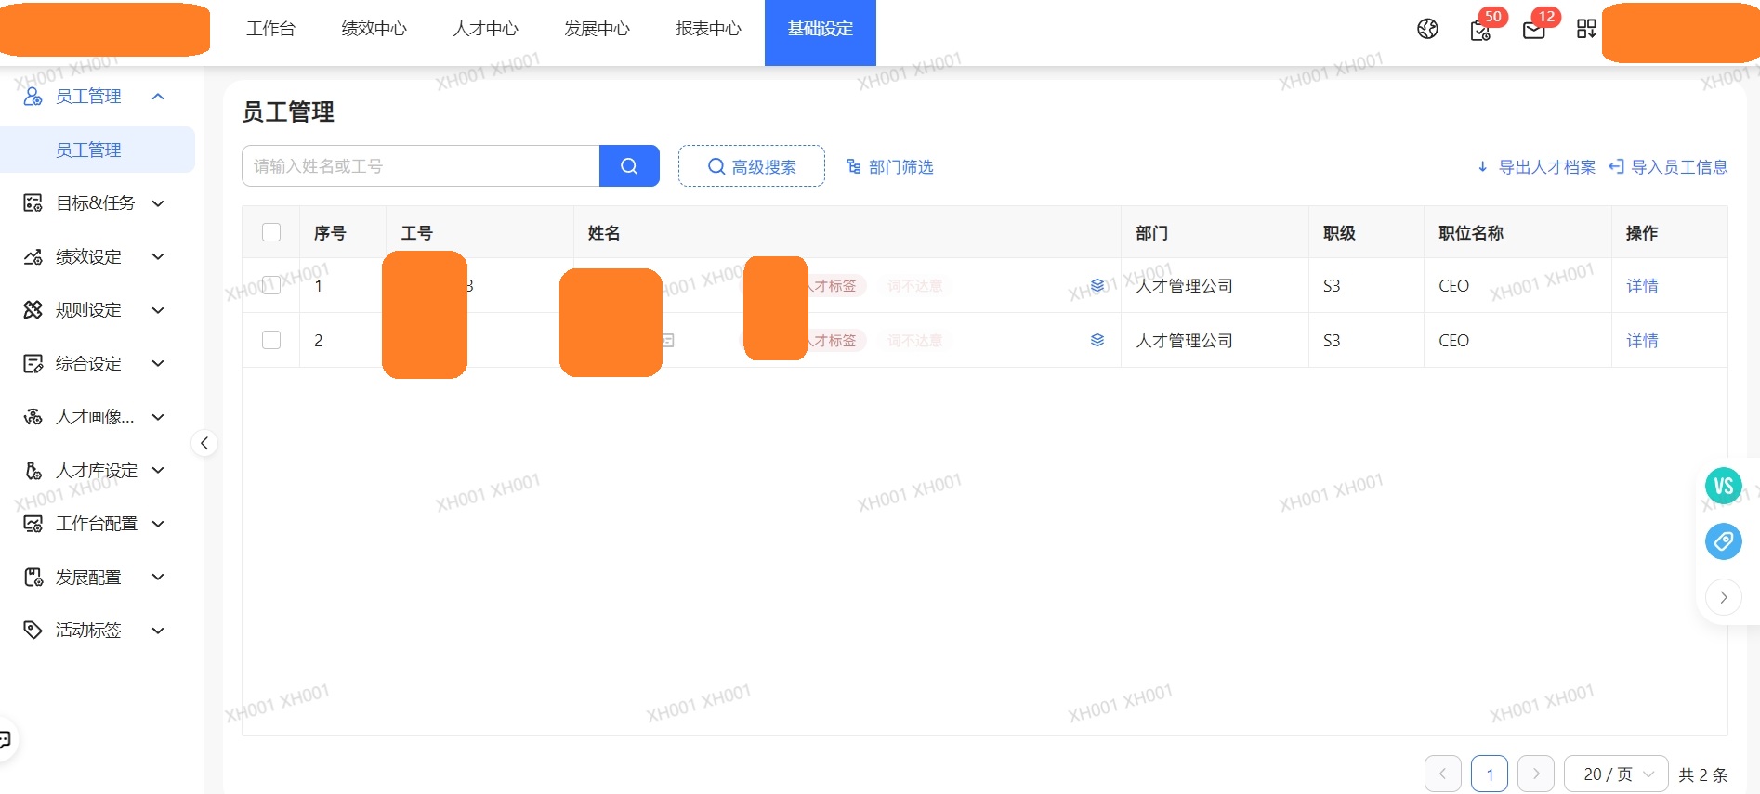Switch to the 工作台 tab
This screenshot has width=1760, height=794.
(x=271, y=29)
